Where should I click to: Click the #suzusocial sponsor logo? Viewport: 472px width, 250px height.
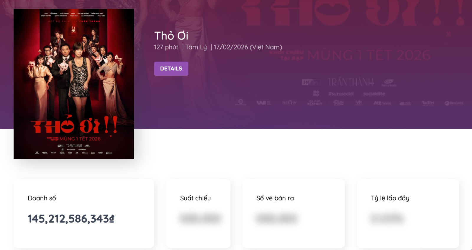[341, 94]
